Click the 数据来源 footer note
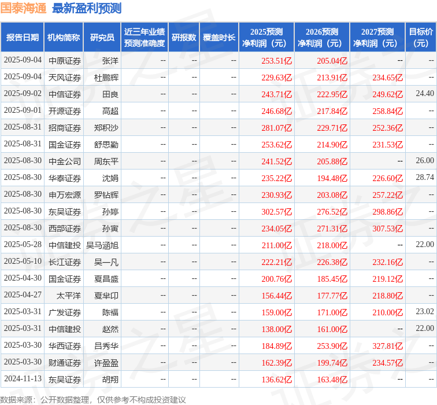437x405 pixels. point(93,400)
